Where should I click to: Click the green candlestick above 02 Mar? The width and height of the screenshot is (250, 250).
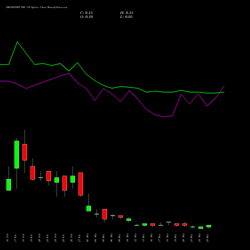88,208
